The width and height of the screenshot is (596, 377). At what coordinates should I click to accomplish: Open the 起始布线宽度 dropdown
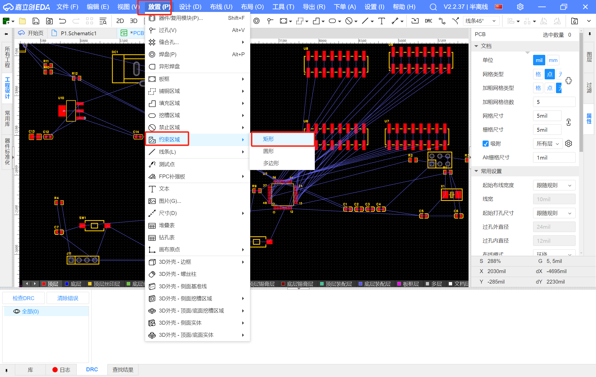(554, 185)
